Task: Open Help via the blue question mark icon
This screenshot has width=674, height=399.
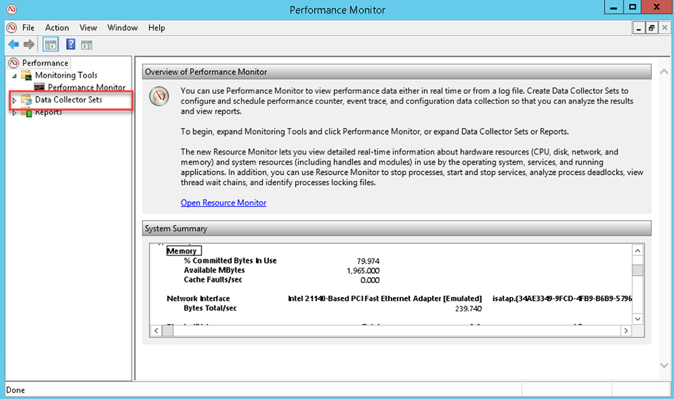Action: 70,44
